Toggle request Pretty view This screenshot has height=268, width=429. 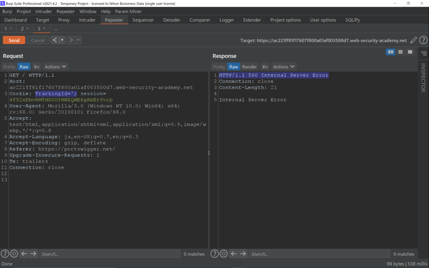(10, 67)
